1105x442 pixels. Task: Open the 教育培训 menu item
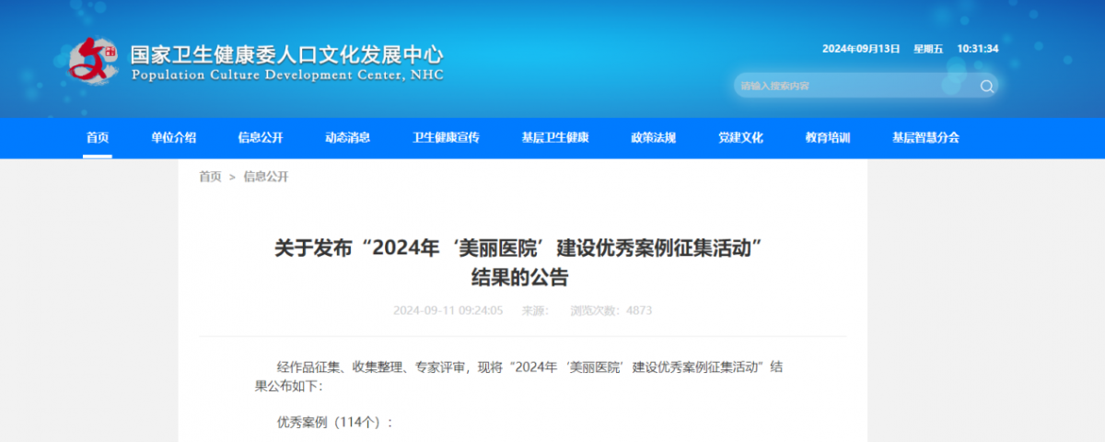click(x=828, y=138)
